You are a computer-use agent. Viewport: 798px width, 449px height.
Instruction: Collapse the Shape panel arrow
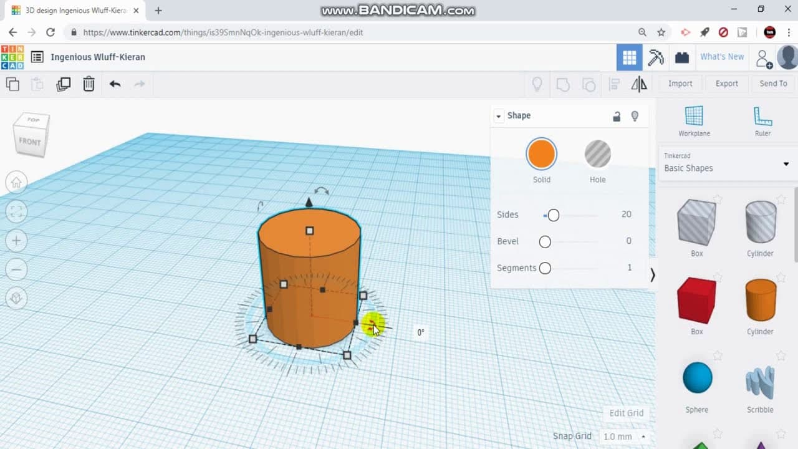[x=499, y=116]
